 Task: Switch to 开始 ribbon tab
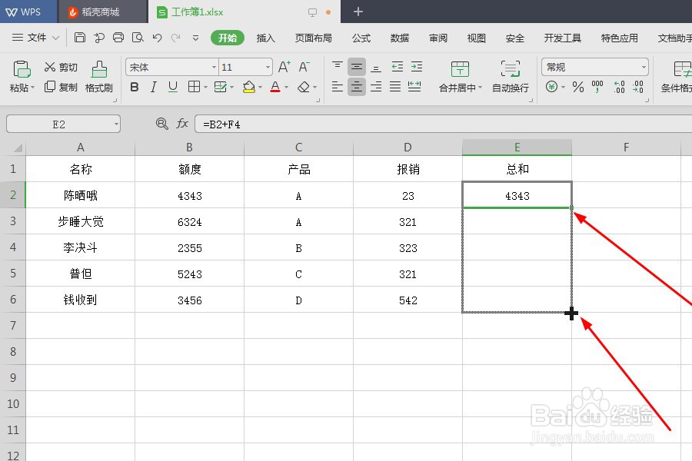pos(228,38)
